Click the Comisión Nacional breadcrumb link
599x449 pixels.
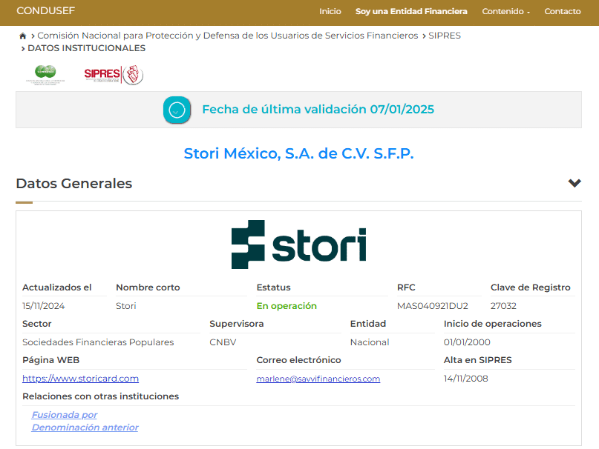click(227, 36)
